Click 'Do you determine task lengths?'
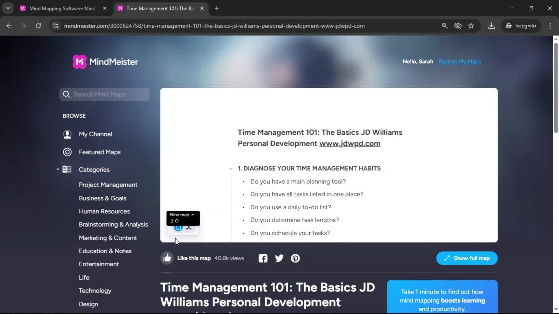The height and width of the screenshot is (314, 559). coord(295,220)
